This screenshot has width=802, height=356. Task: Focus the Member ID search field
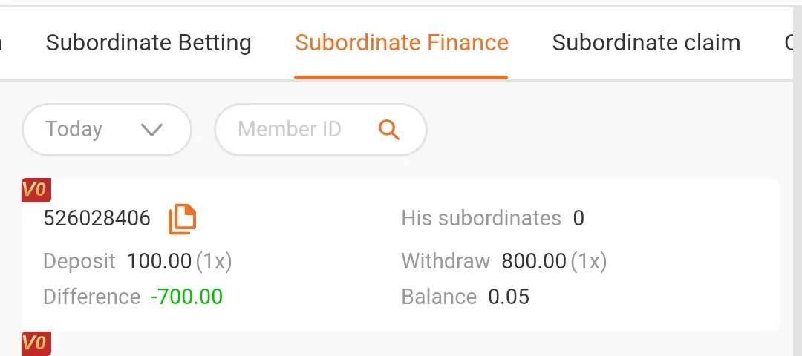tap(321, 130)
